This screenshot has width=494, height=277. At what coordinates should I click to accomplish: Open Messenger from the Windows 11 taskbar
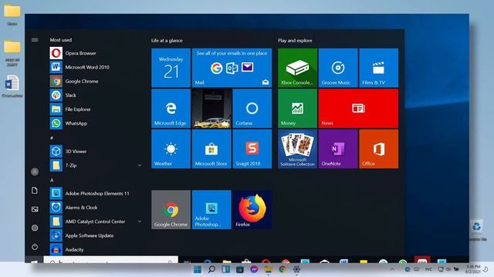coord(254,269)
